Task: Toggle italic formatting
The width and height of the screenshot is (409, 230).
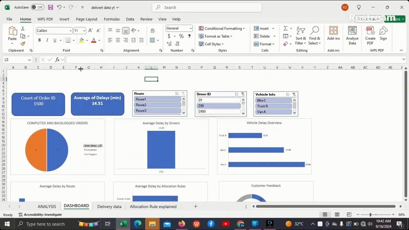Action: [x=47, y=40]
